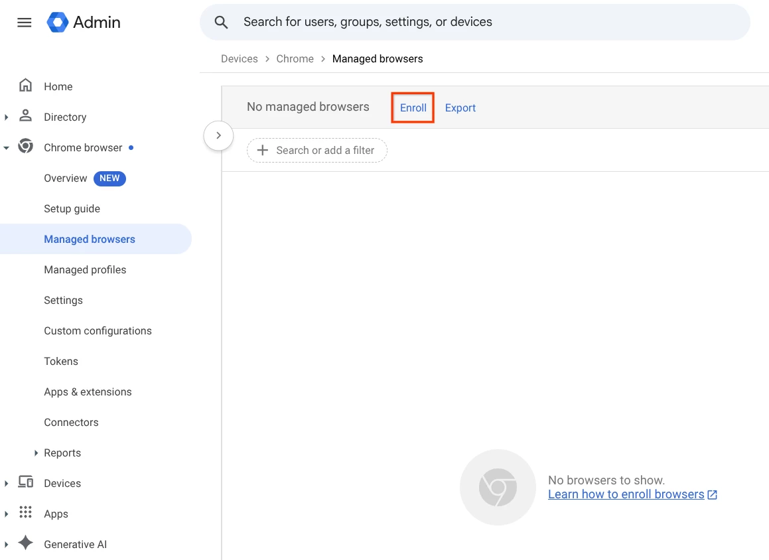
Task: Open Chrome browser menu item
Action: [83, 147]
